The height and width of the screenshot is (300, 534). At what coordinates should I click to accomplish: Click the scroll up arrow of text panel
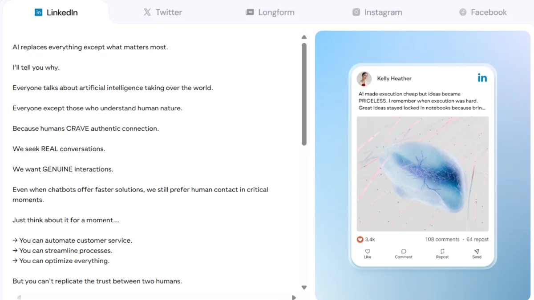[x=304, y=37]
